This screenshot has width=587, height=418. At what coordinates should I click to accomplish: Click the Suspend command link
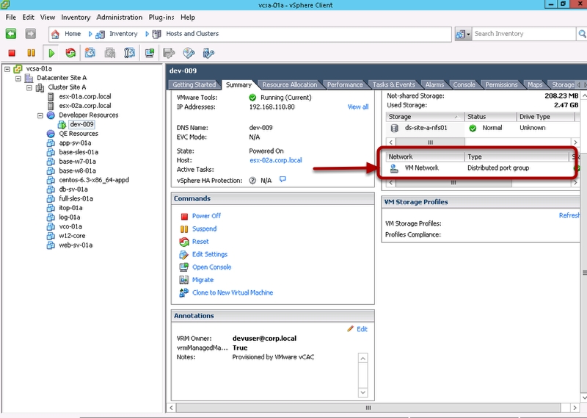click(205, 228)
